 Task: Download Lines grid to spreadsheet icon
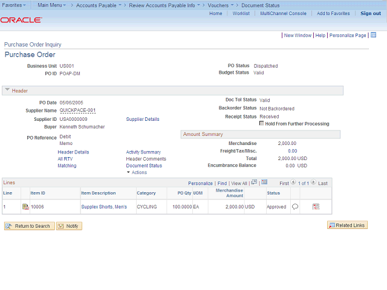click(264, 182)
